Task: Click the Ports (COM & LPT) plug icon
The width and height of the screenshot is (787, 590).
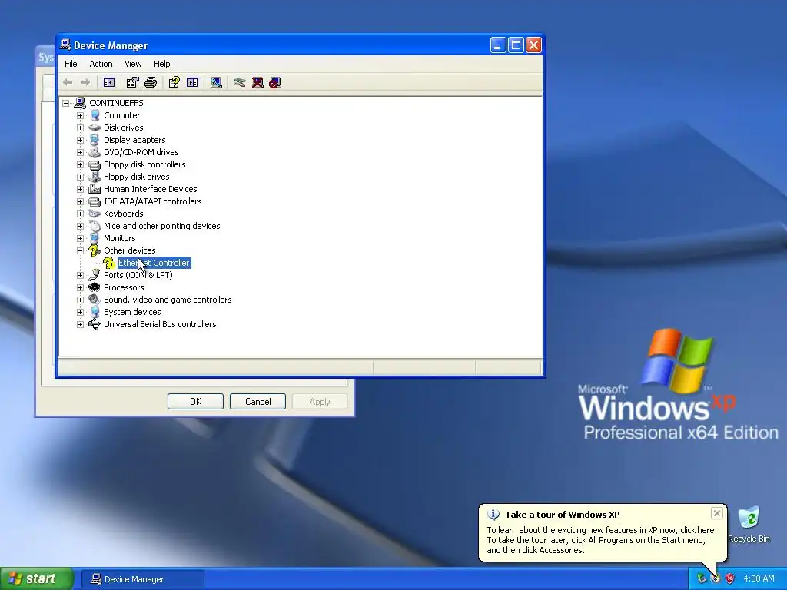Action: (95, 274)
